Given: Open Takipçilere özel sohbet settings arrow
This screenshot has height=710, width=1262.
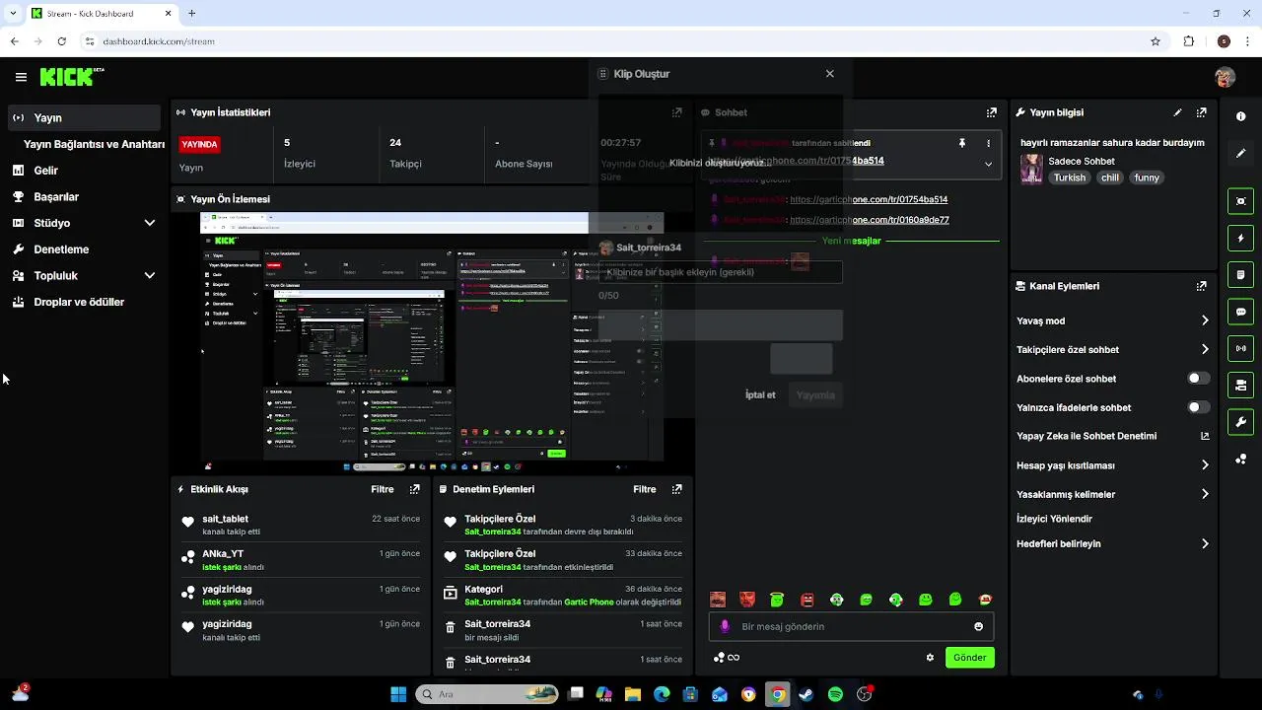Looking at the screenshot, I should tap(1205, 349).
